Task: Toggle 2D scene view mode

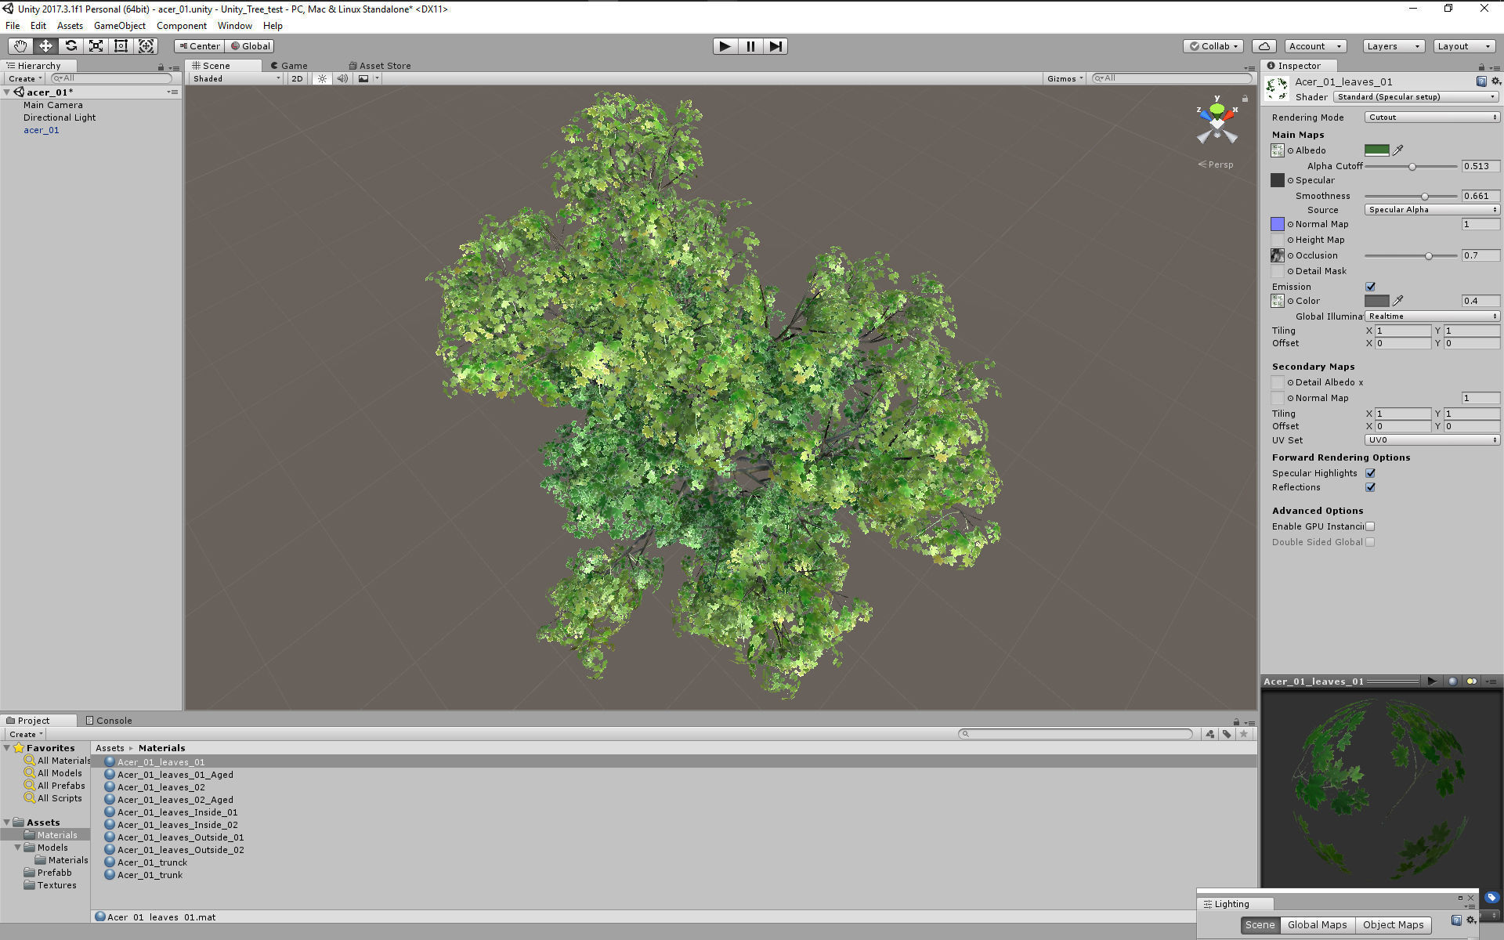Action: point(297,78)
